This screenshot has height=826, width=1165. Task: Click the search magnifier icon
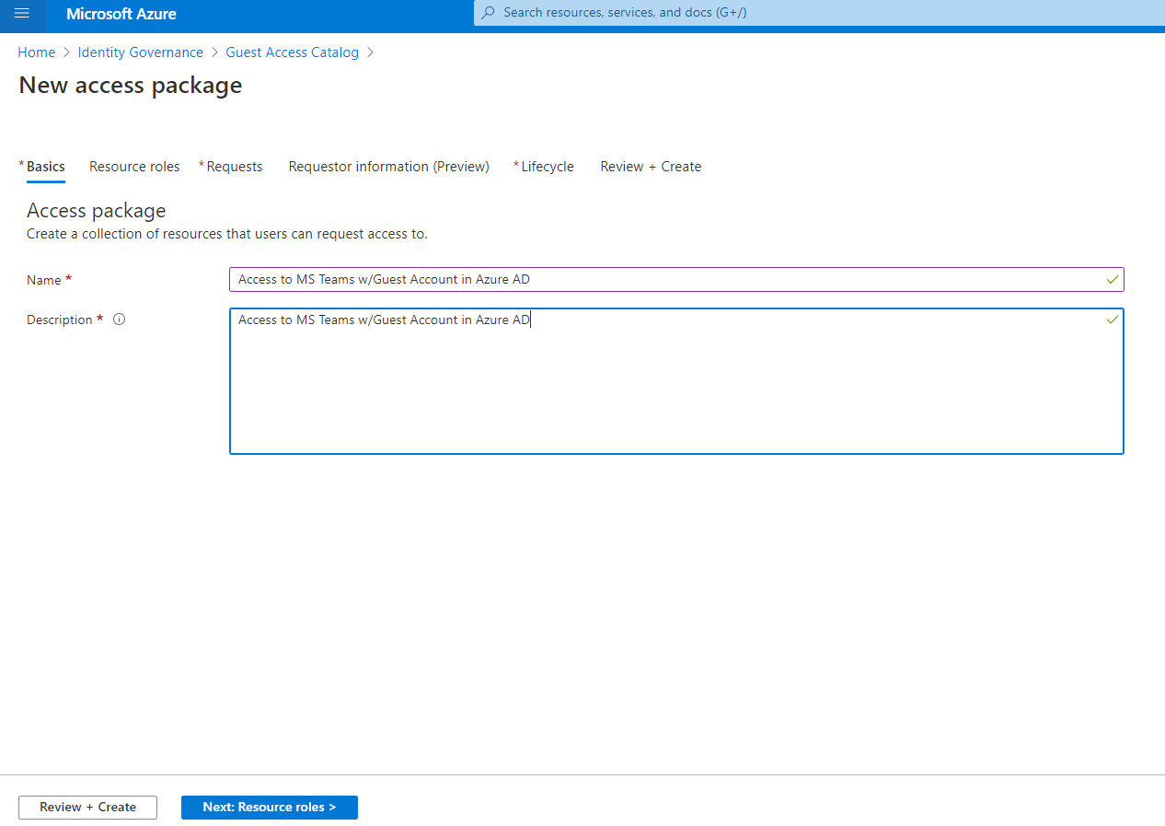pos(489,13)
